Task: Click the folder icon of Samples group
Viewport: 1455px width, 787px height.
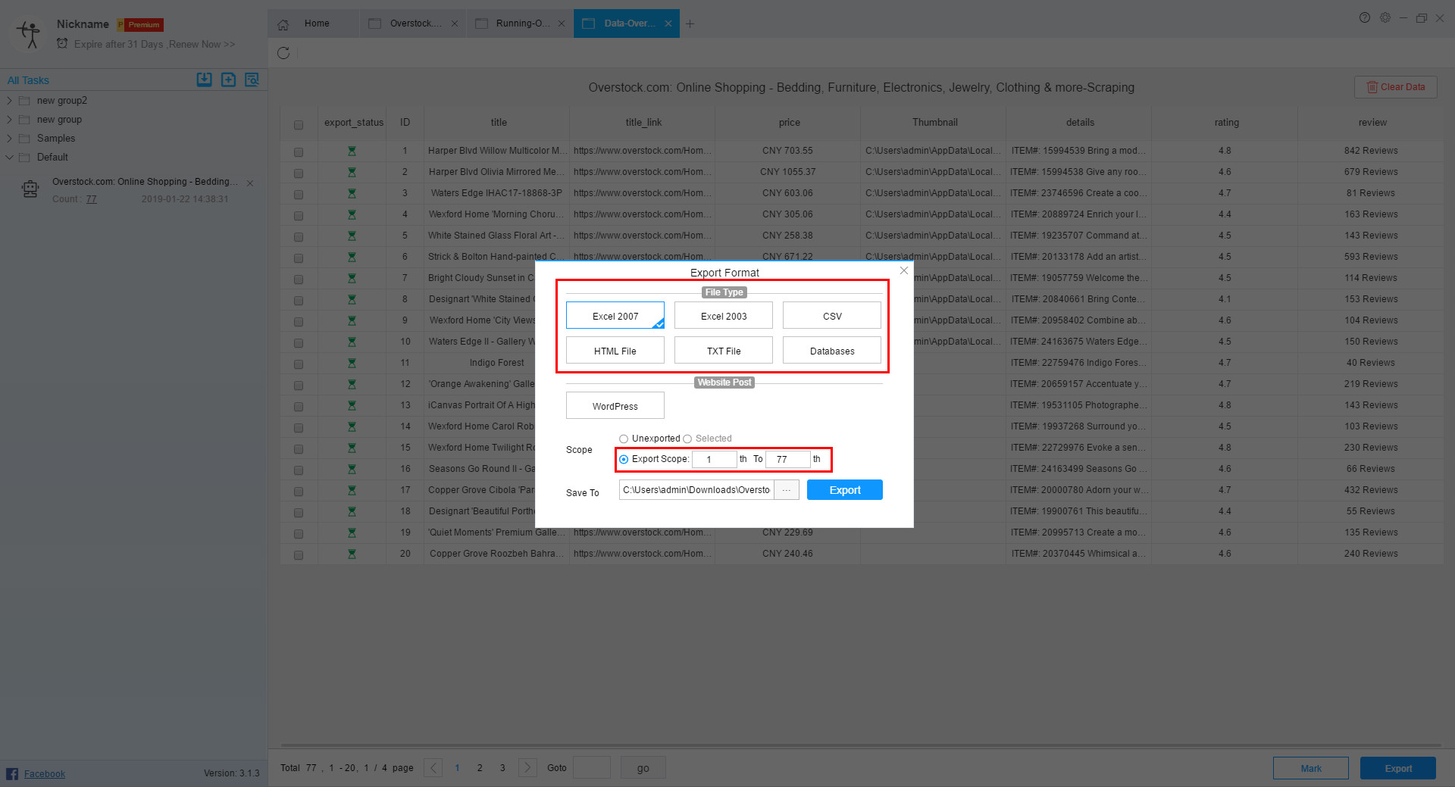Action: pyautogui.click(x=24, y=139)
